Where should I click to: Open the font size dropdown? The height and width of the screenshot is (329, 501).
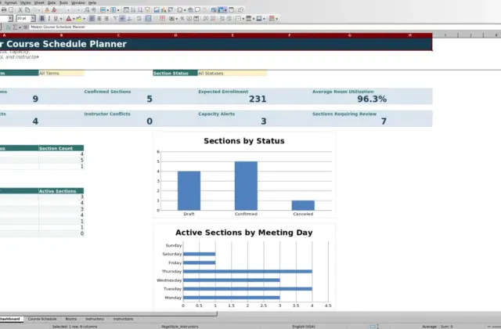coord(33,19)
